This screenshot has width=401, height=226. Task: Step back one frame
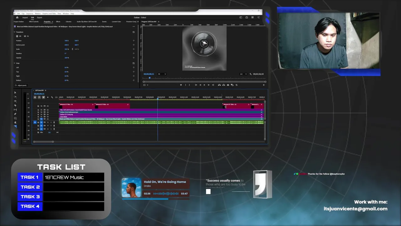click(x=200, y=85)
